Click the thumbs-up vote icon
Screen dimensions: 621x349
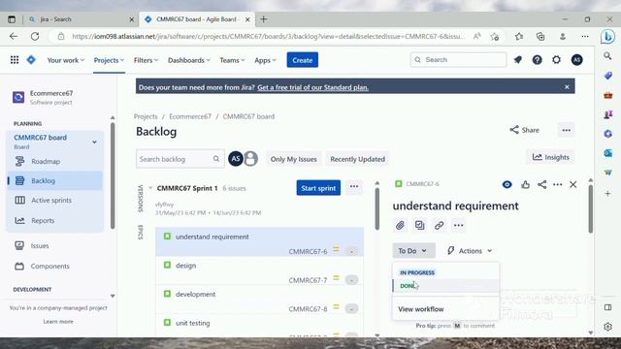525,184
